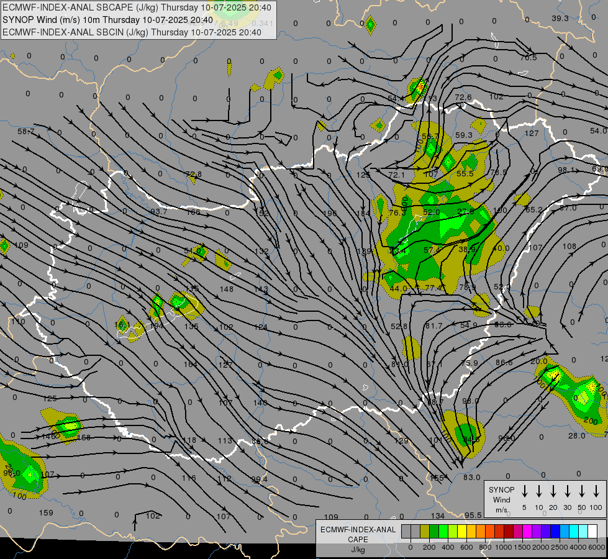Select the white swatch in CAPE legend
The width and height of the screenshot is (608, 559).
tap(592, 532)
